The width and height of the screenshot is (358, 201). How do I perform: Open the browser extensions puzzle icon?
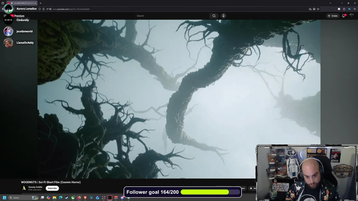pyautogui.click(x=344, y=9)
